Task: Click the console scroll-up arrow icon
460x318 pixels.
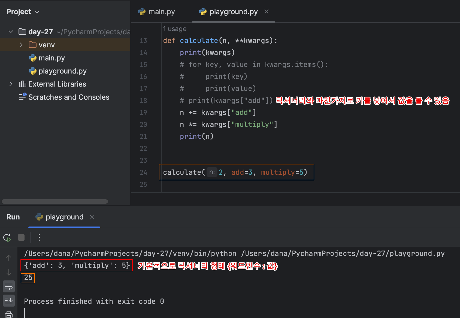Action: 9,258
